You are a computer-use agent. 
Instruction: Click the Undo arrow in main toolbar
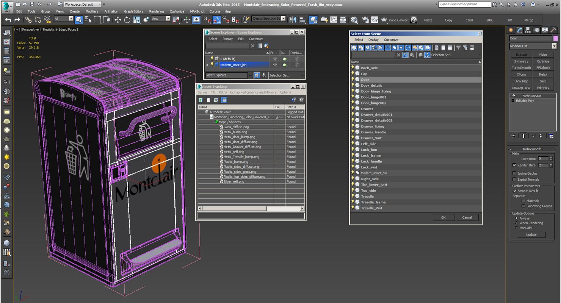pos(8,20)
